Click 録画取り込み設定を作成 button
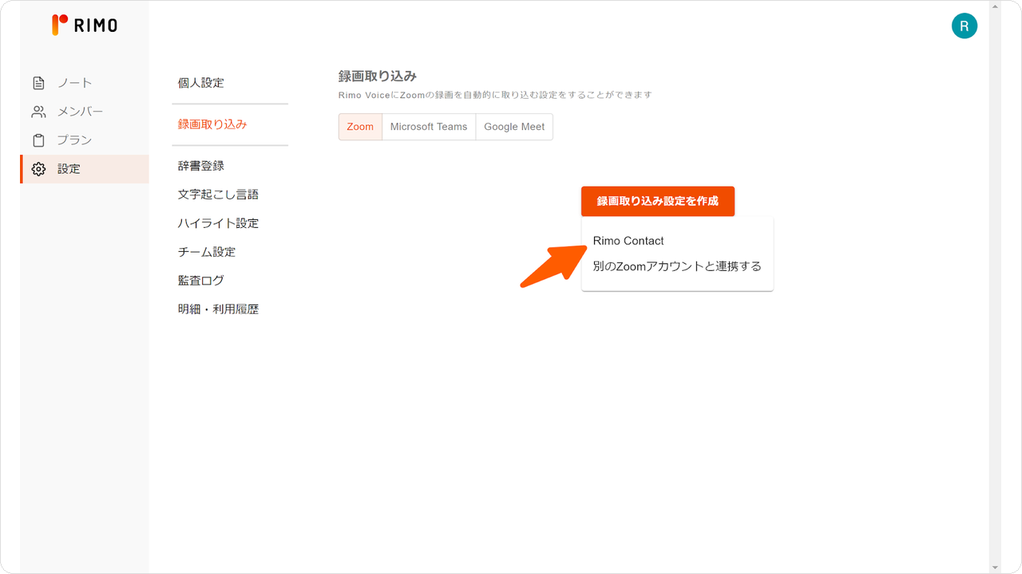This screenshot has height=574, width=1022. point(658,202)
